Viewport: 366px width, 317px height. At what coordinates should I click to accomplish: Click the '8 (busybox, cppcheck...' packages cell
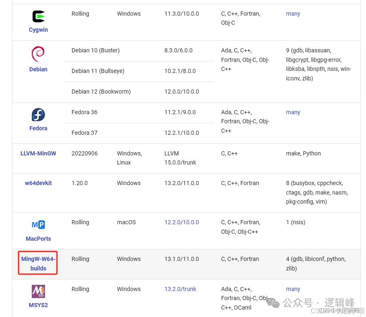tap(317, 193)
